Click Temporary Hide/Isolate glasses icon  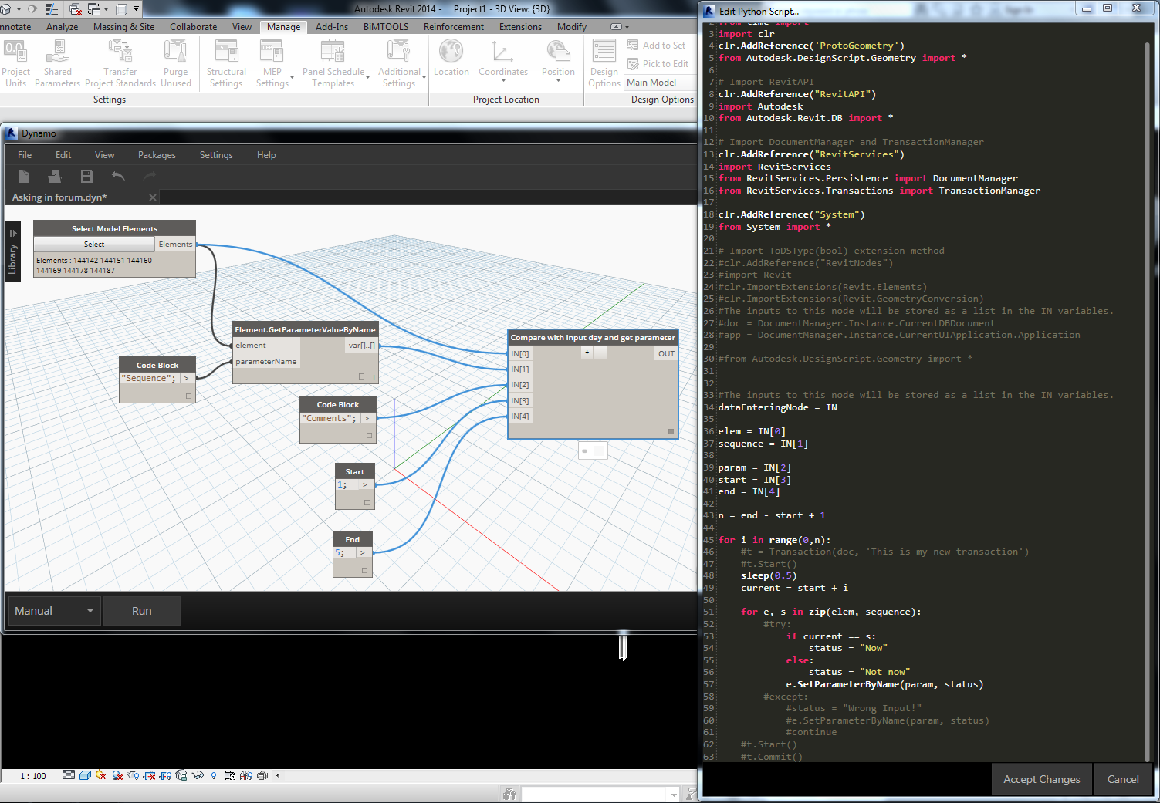(x=198, y=775)
